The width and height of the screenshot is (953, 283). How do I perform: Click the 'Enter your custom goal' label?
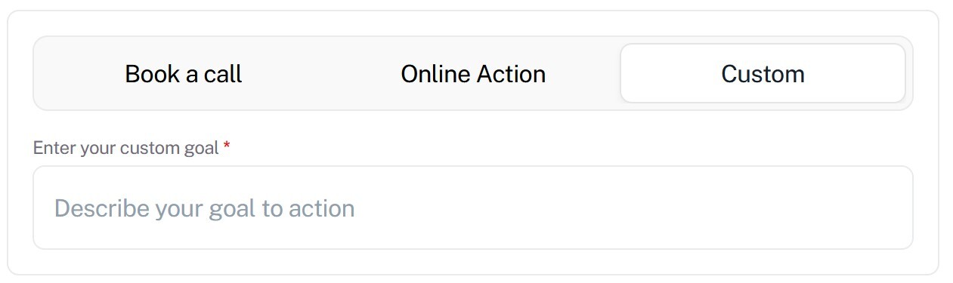[125, 148]
